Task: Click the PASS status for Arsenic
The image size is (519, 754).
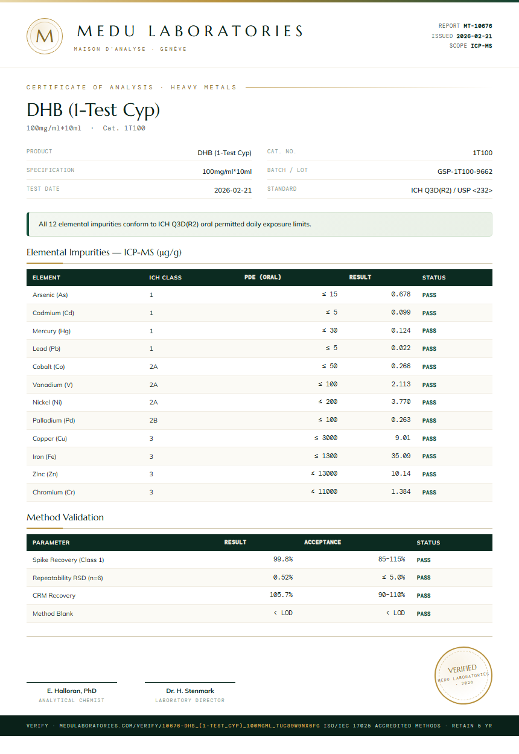Action: [429, 295]
